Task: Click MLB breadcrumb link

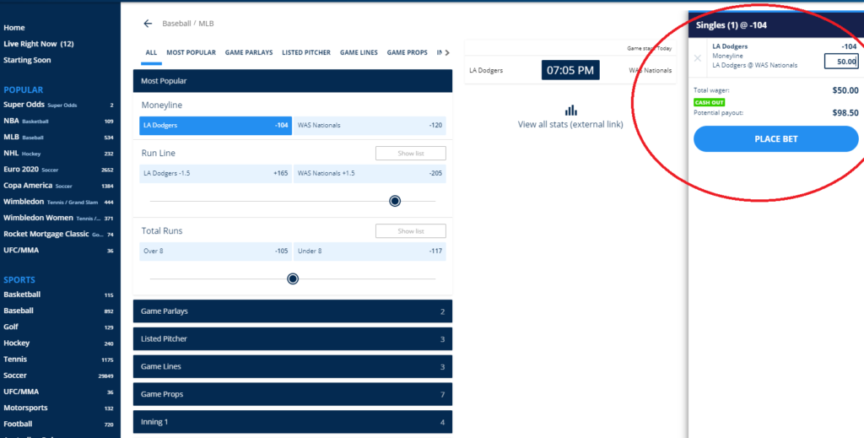Action: click(207, 24)
